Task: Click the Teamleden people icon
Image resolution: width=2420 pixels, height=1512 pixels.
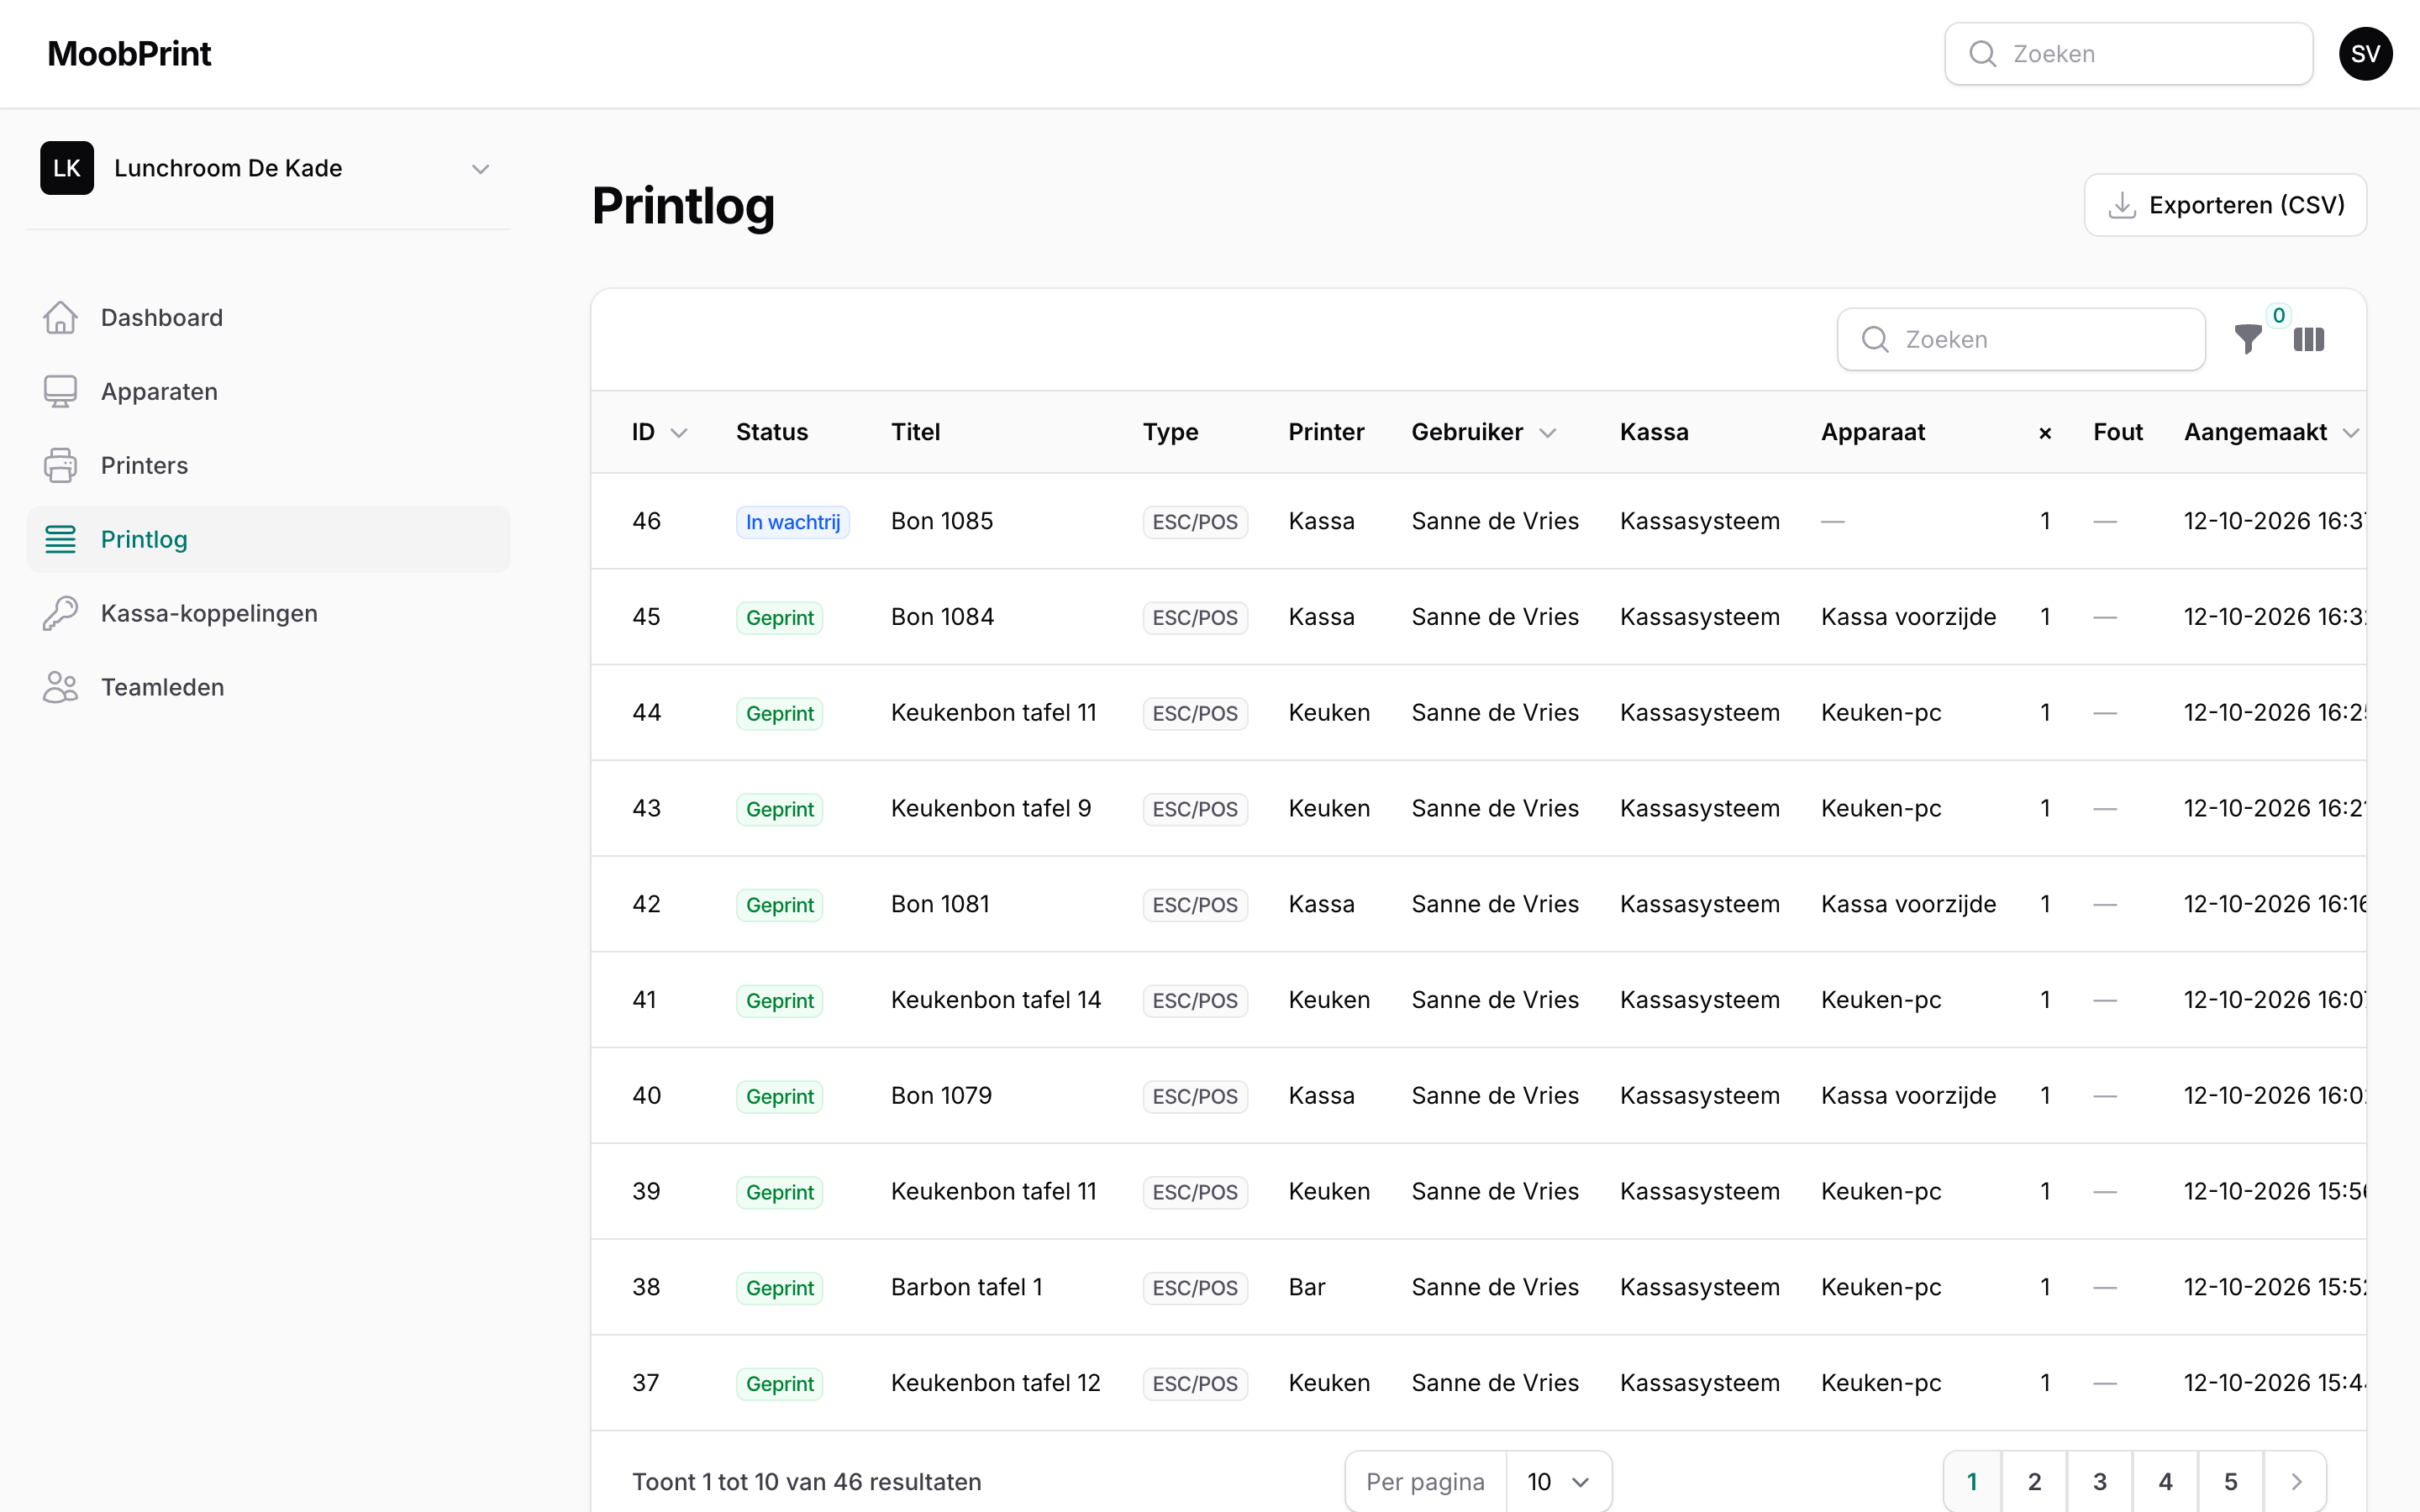Action: pyautogui.click(x=60, y=687)
